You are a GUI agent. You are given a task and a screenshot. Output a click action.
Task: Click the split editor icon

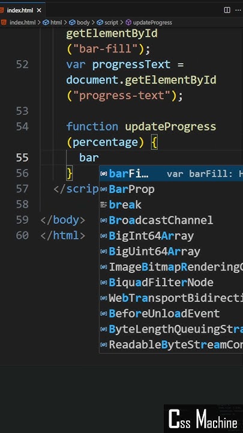coord(227,10)
